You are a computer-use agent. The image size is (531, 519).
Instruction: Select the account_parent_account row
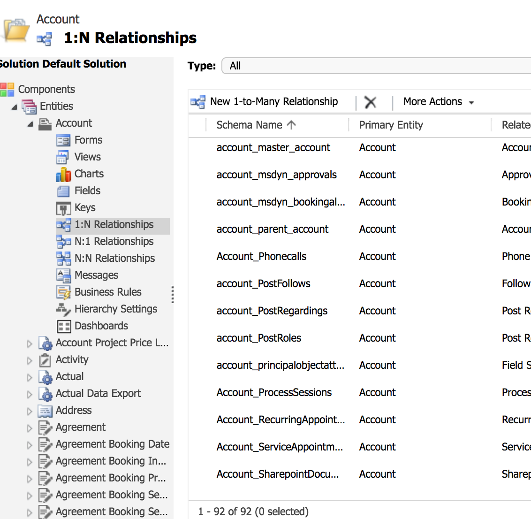pyautogui.click(x=360, y=229)
